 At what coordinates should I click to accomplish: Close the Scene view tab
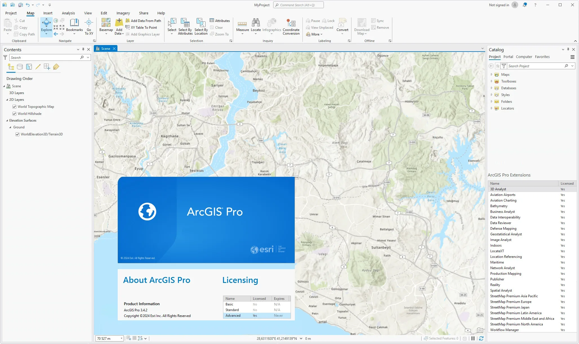tap(114, 49)
